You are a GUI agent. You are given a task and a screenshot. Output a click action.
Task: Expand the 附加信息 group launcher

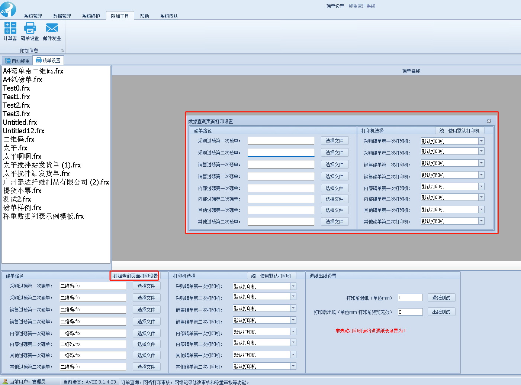pos(62,51)
